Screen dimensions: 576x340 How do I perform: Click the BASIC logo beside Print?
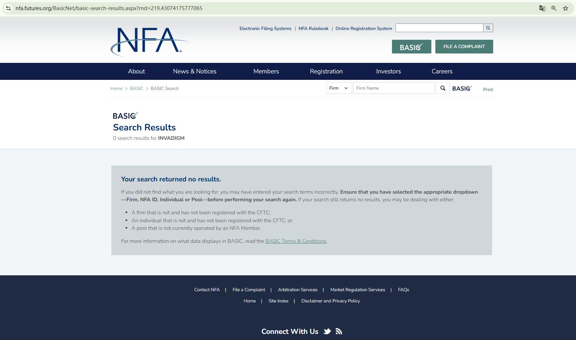coord(462,89)
